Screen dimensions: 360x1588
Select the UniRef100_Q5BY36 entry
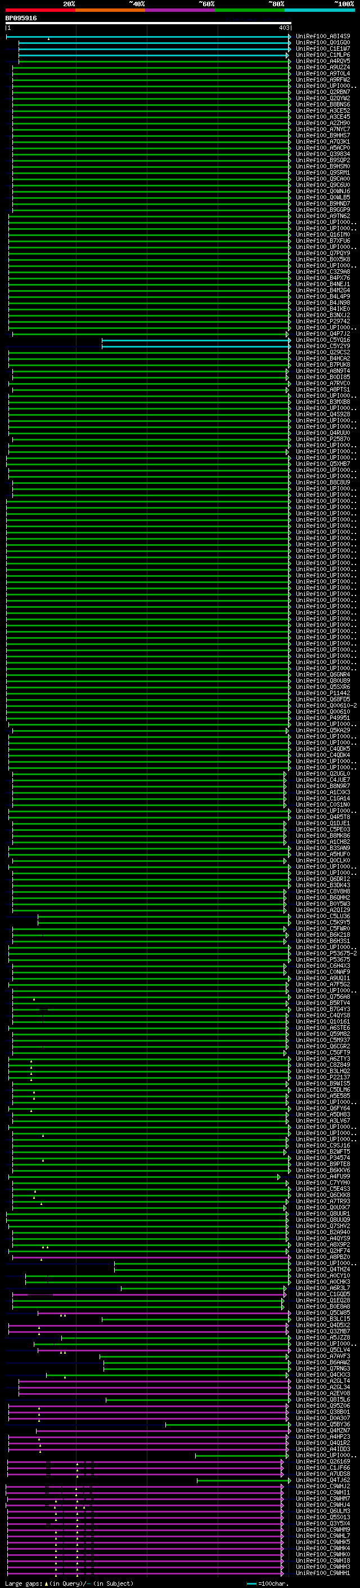(323, 1424)
